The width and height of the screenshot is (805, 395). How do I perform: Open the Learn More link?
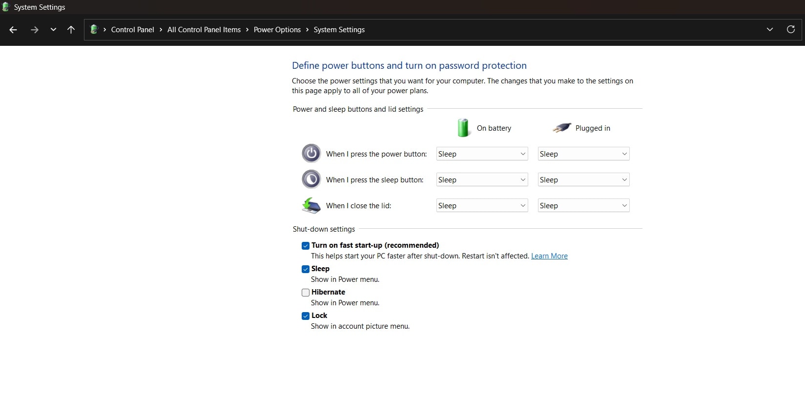tap(549, 256)
